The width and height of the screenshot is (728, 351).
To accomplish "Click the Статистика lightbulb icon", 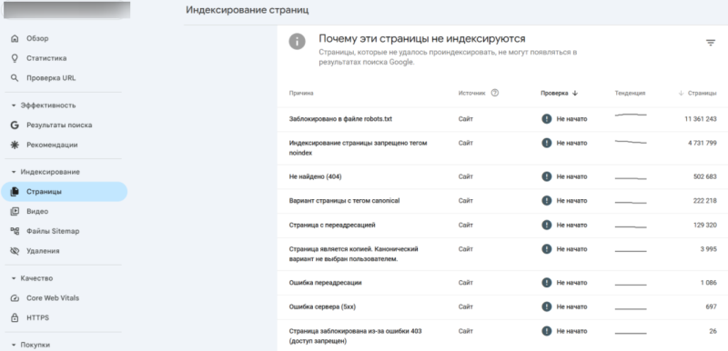I will pyautogui.click(x=15, y=58).
